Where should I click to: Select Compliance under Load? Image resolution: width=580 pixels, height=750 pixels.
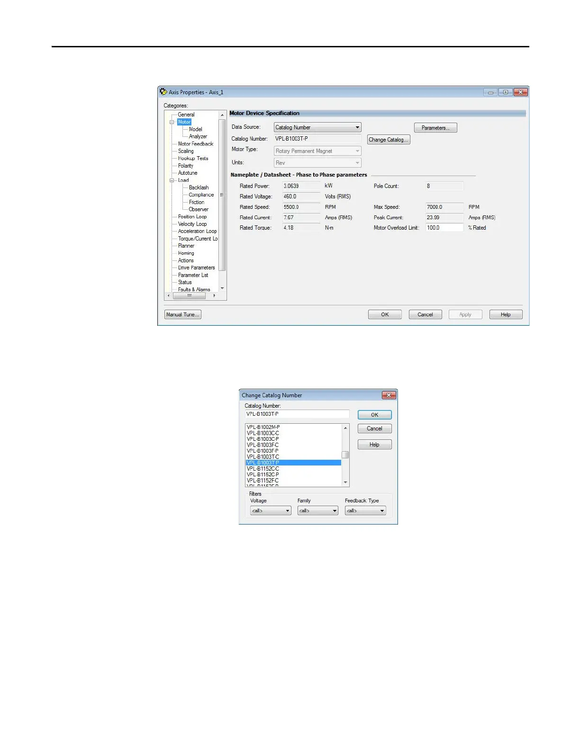click(x=201, y=195)
